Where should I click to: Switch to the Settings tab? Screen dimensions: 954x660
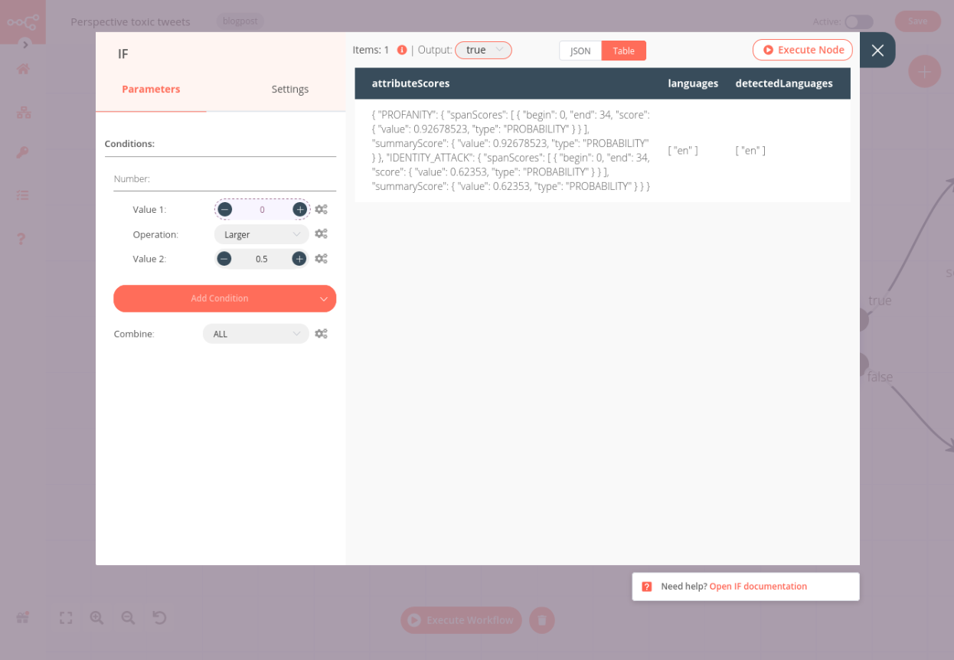point(290,89)
